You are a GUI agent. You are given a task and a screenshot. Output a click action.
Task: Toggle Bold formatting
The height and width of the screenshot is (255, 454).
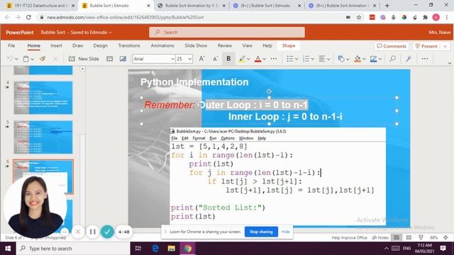[228, 59]
